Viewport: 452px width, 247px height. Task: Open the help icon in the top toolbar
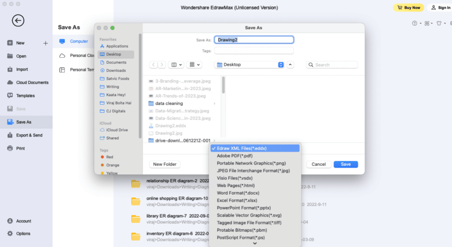click(414, 23)
